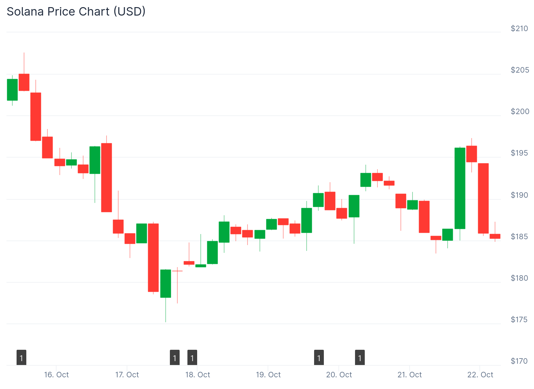Click the Solana Price Chart (USD) title
Viewport: 534px width, 389px height.
point(76,12)
